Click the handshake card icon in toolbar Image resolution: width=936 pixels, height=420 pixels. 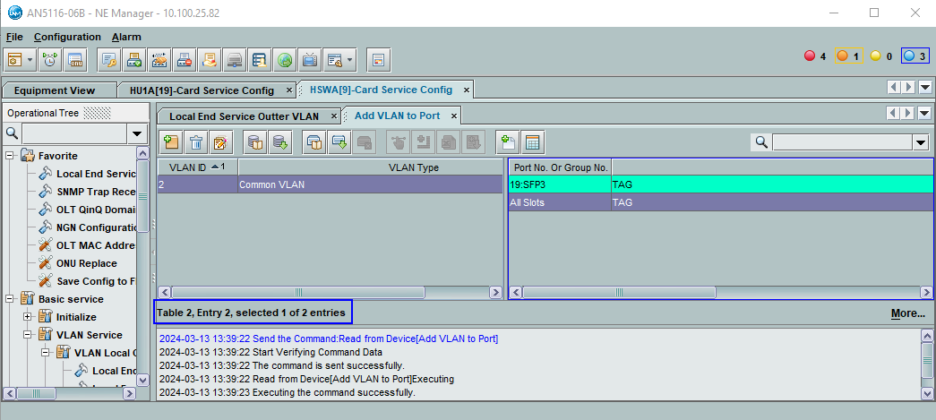159,60
